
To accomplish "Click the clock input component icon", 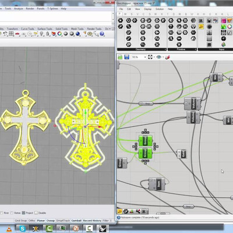I will pyautogui.click(x=223, y=38).
